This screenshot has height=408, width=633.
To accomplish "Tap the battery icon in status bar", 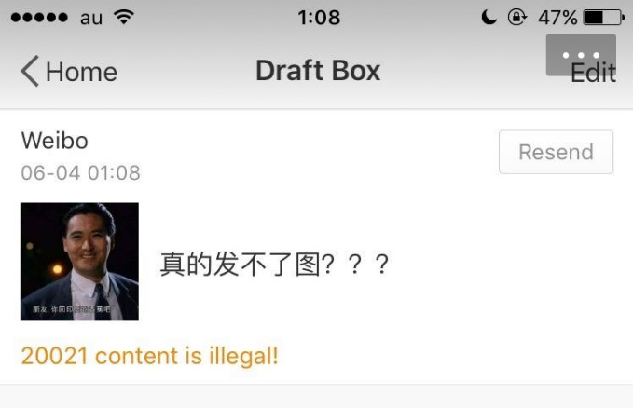I will tap(604, 18).
